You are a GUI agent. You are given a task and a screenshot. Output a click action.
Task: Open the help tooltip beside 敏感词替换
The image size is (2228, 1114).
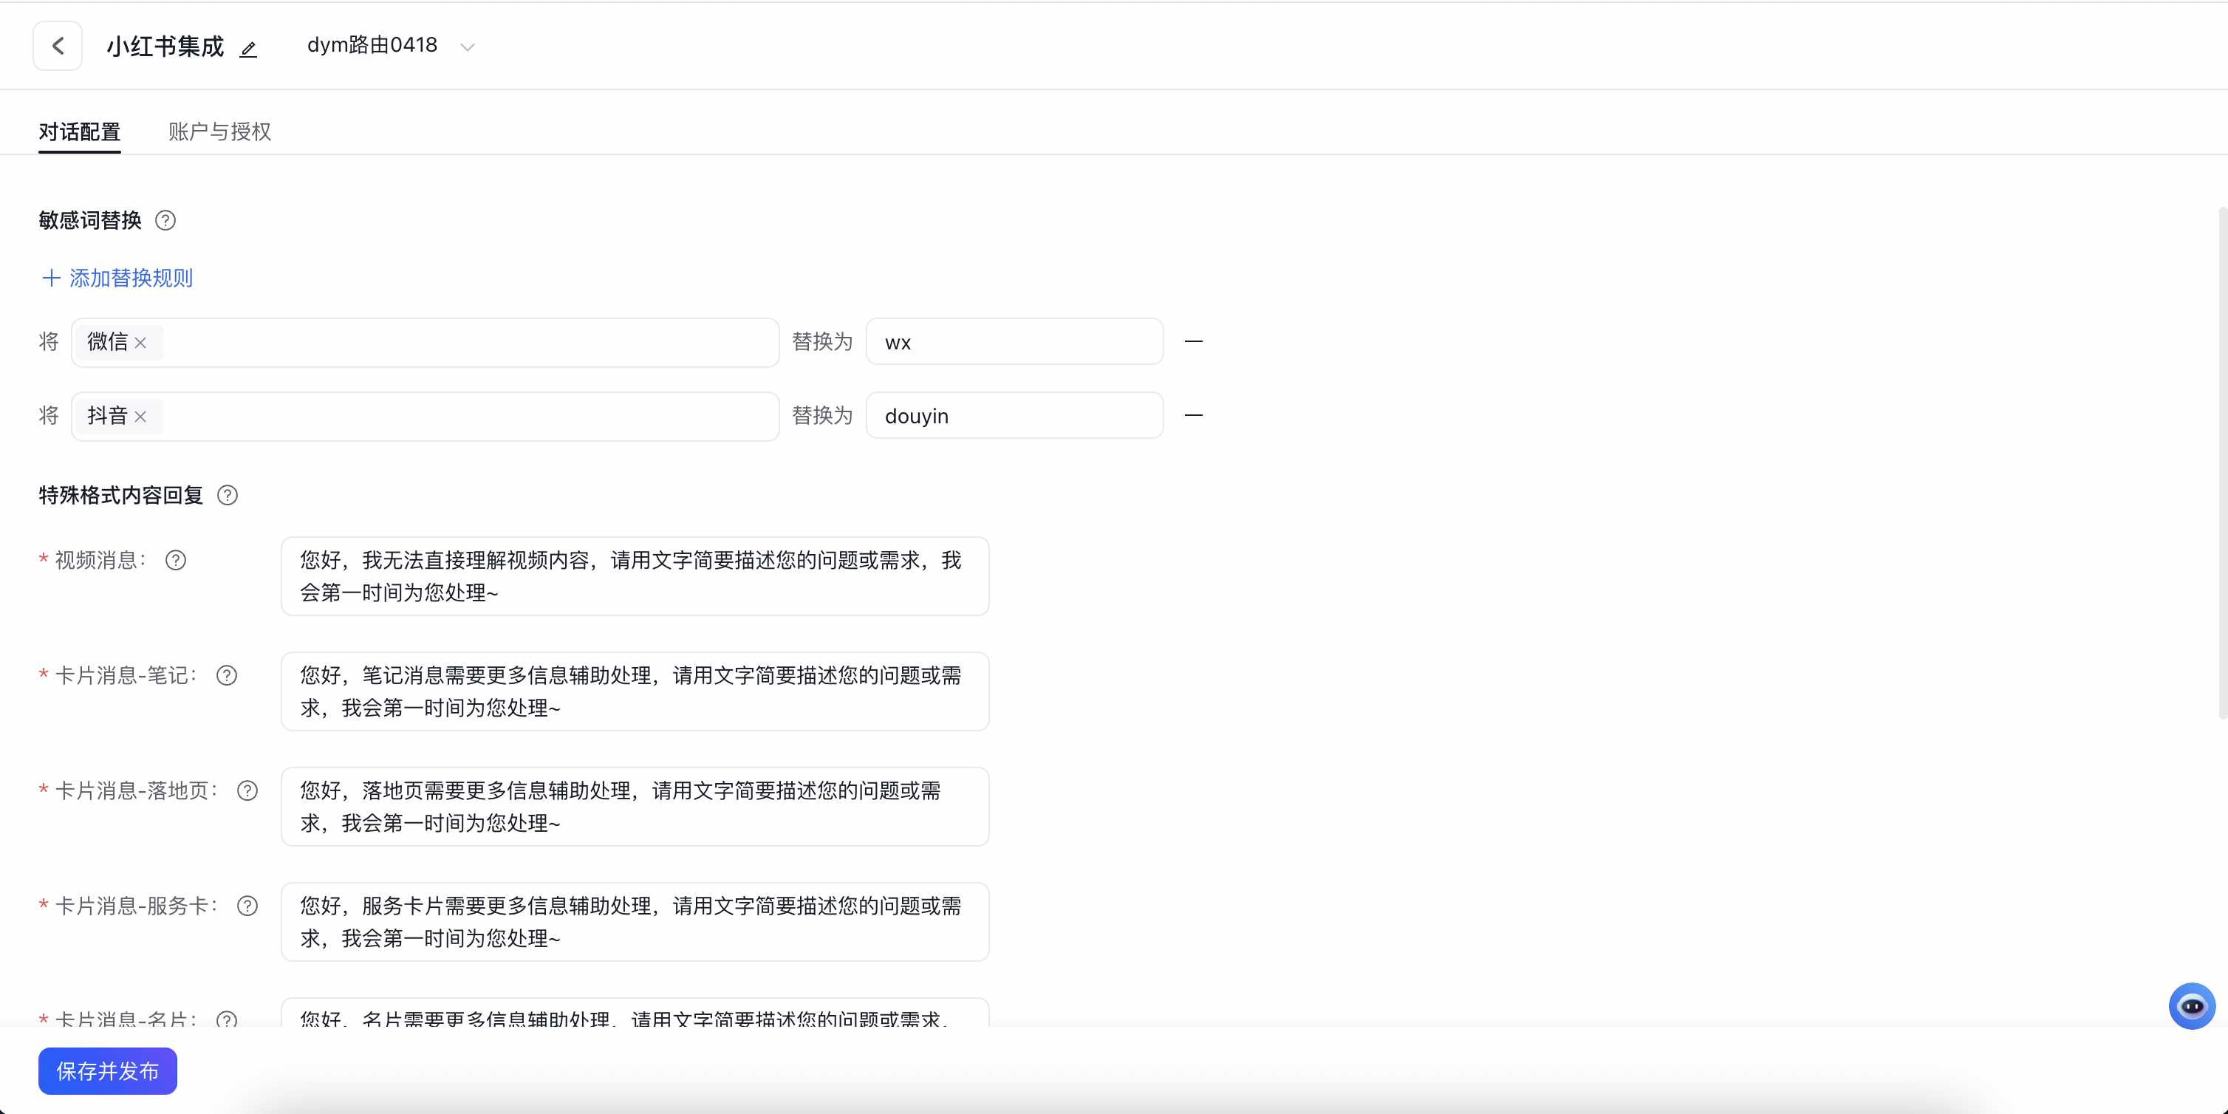[x=166, y=221]
